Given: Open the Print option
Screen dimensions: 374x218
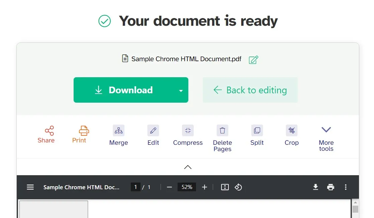Looking at the screenshot, I should click(x=80, y=135).
